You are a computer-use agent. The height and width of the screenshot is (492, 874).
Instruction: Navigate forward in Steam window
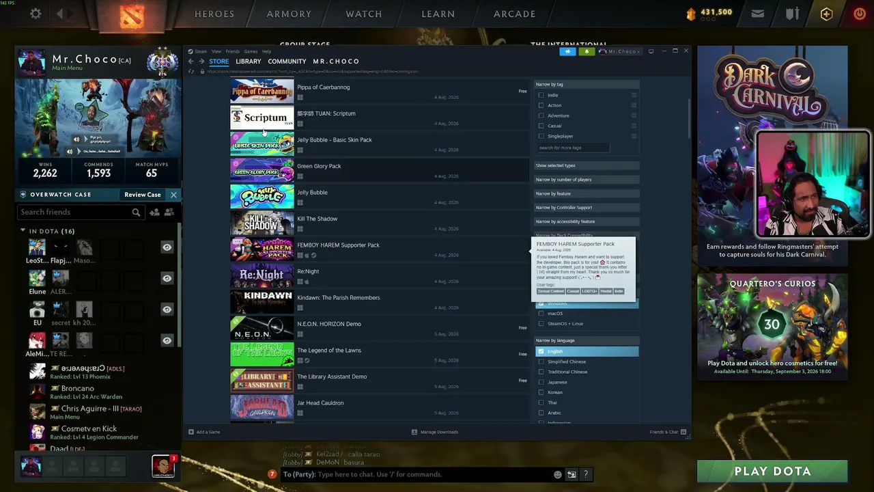click(201, 61)
